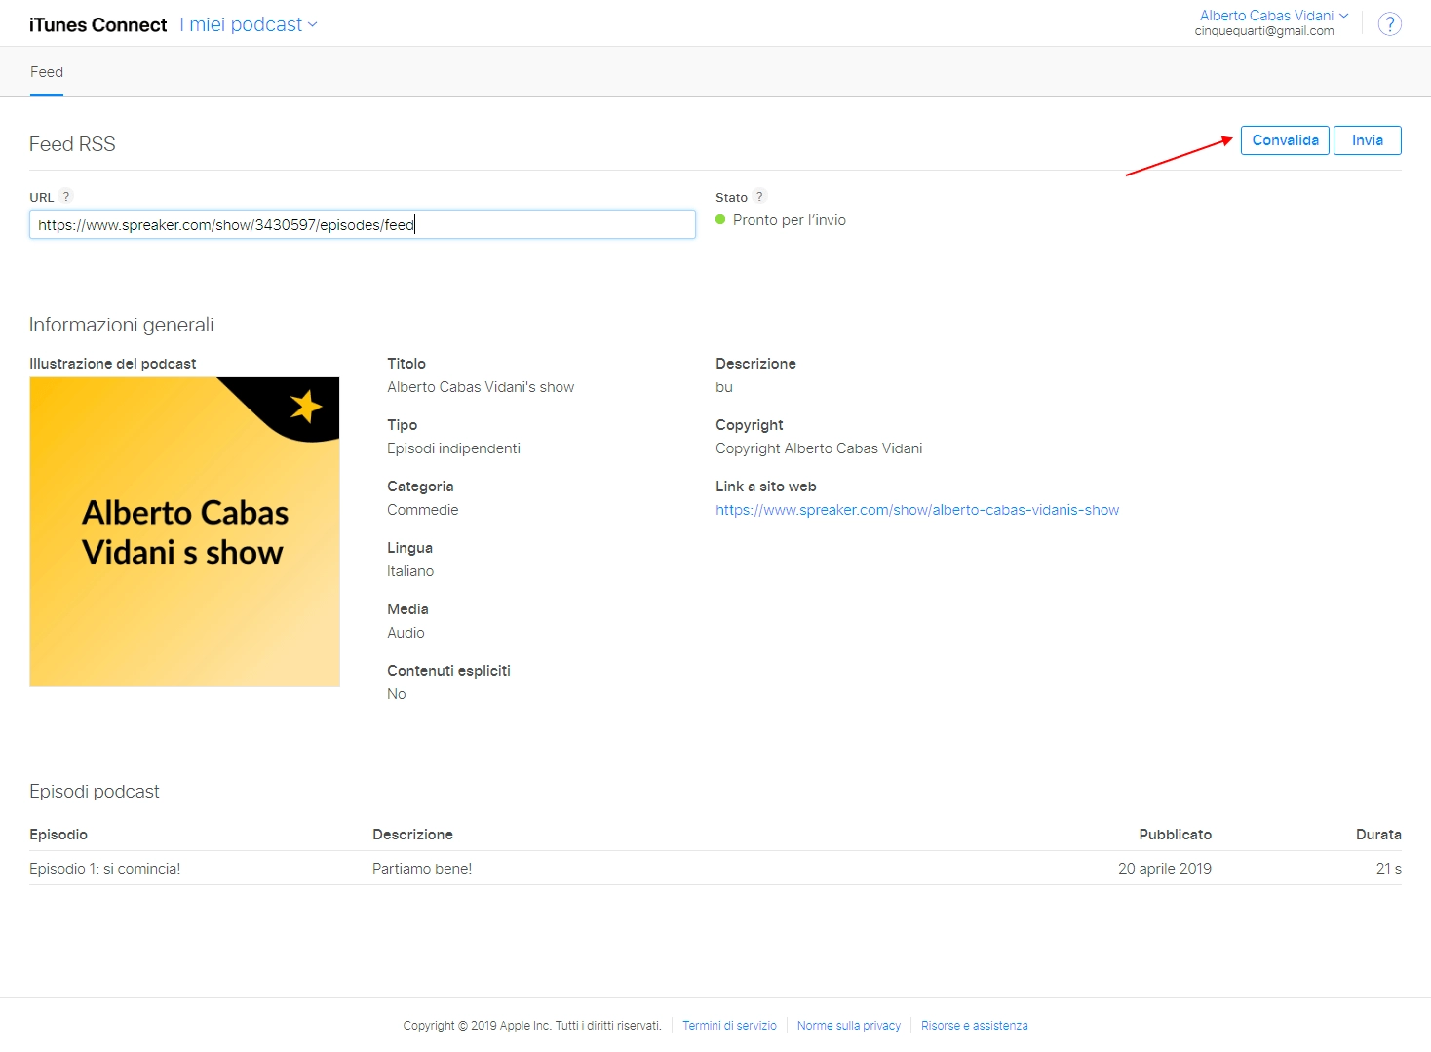Click the URL field help icon
The image size is (1431, 1052).
coord(66,196)
